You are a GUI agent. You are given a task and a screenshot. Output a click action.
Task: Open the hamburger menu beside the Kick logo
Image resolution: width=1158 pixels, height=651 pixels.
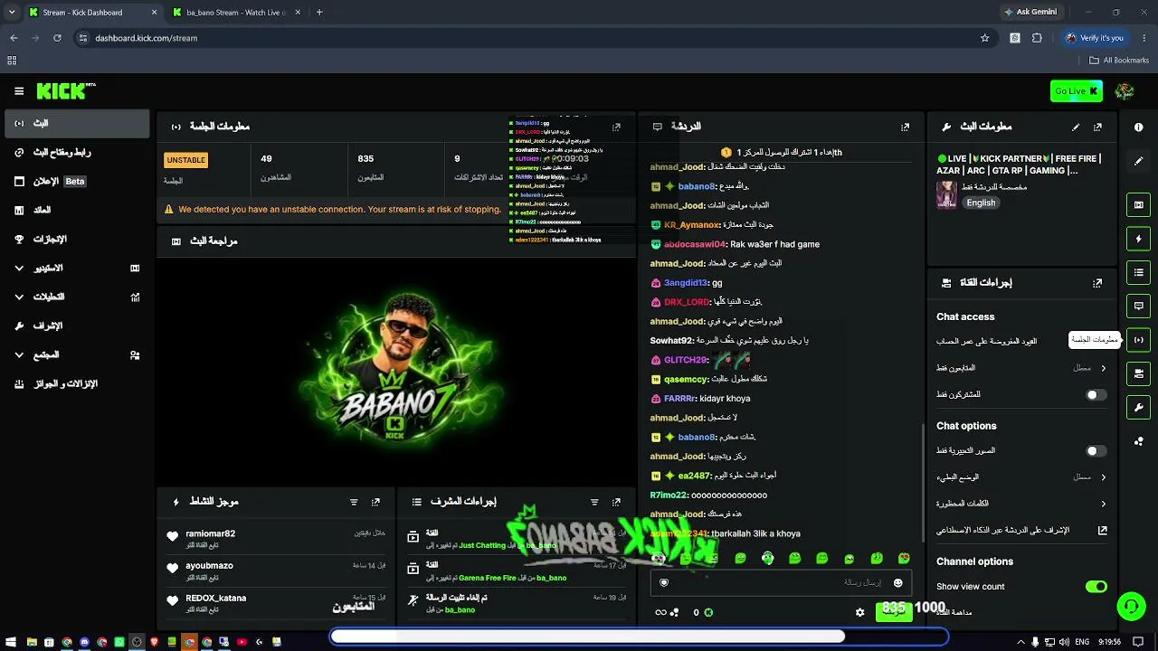point(19,91)
